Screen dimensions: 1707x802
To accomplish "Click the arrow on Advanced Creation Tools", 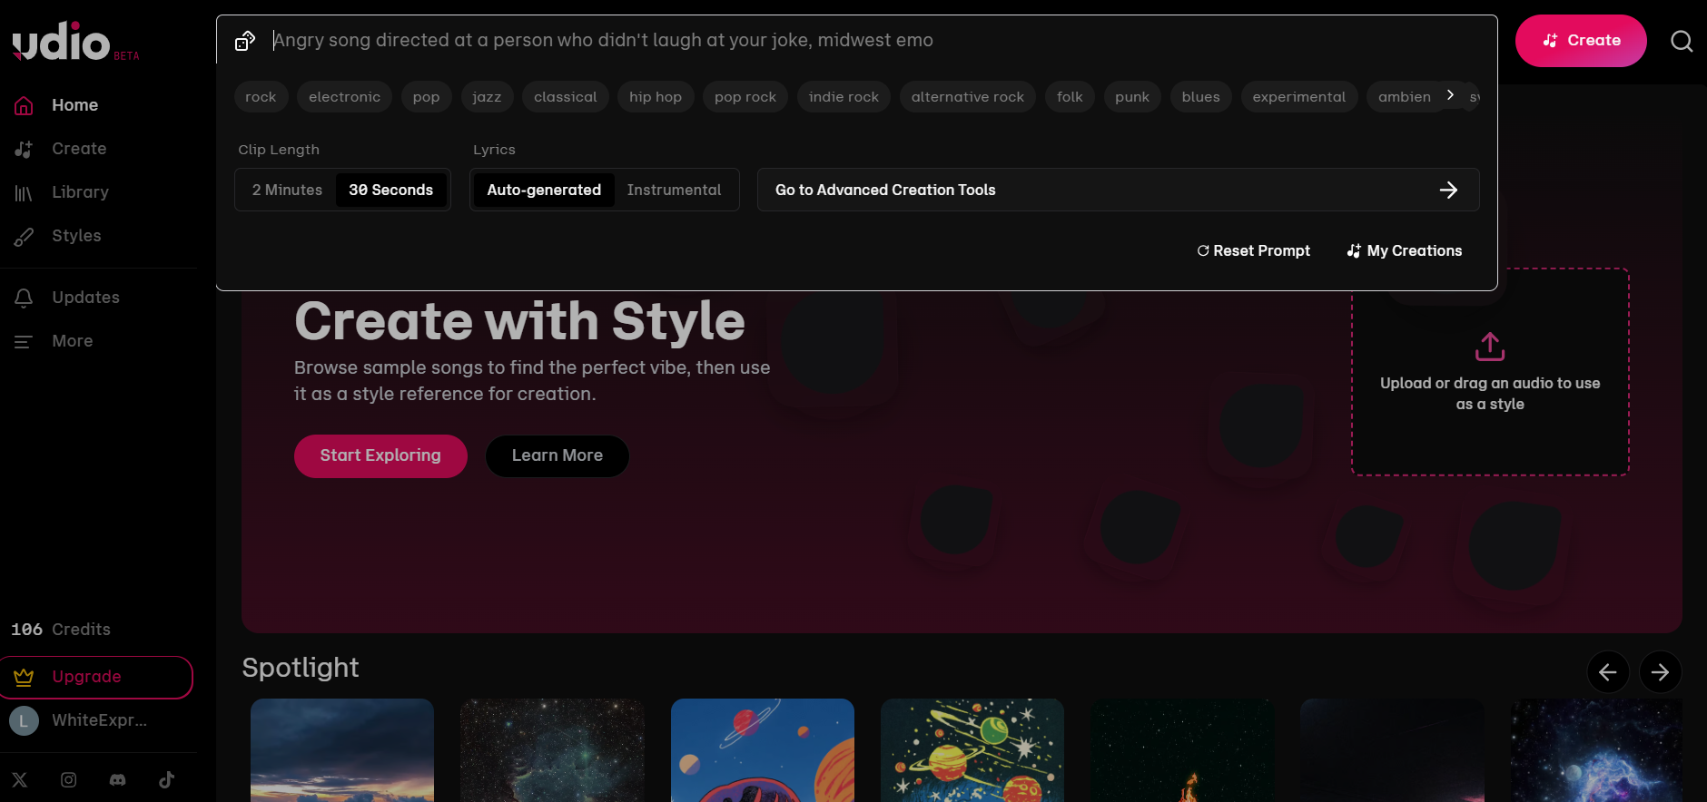I will [x=1448, y=190].
